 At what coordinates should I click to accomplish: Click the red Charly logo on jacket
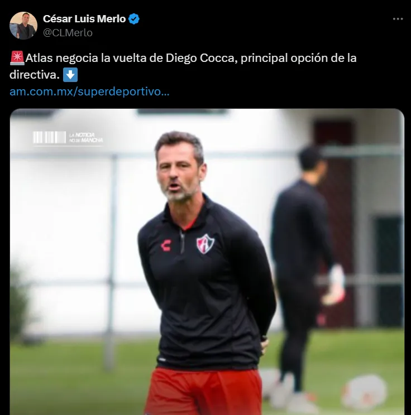166,245
